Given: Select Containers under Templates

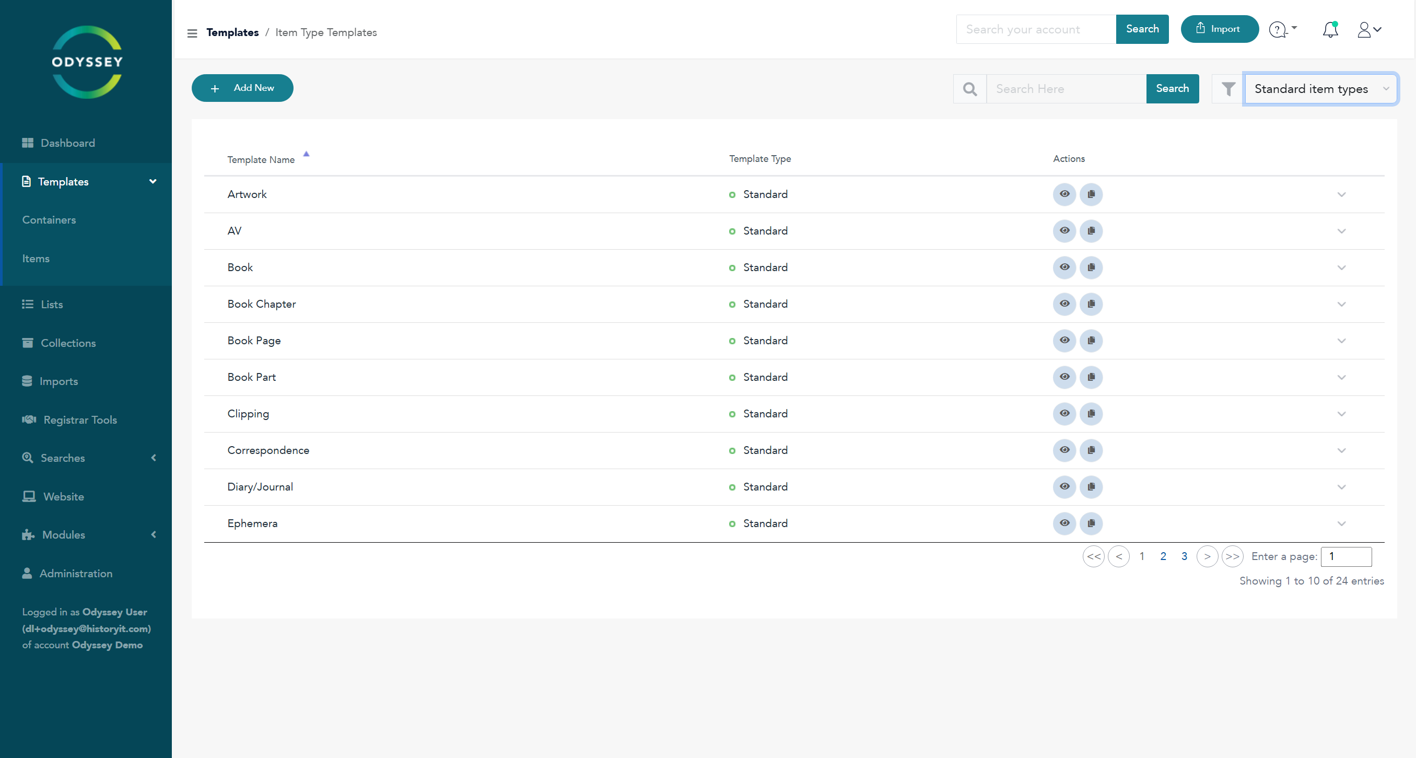Looking at the screenshot, I should [49, 220].
